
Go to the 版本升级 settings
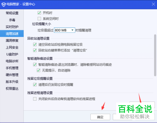(x=12, y=82)
